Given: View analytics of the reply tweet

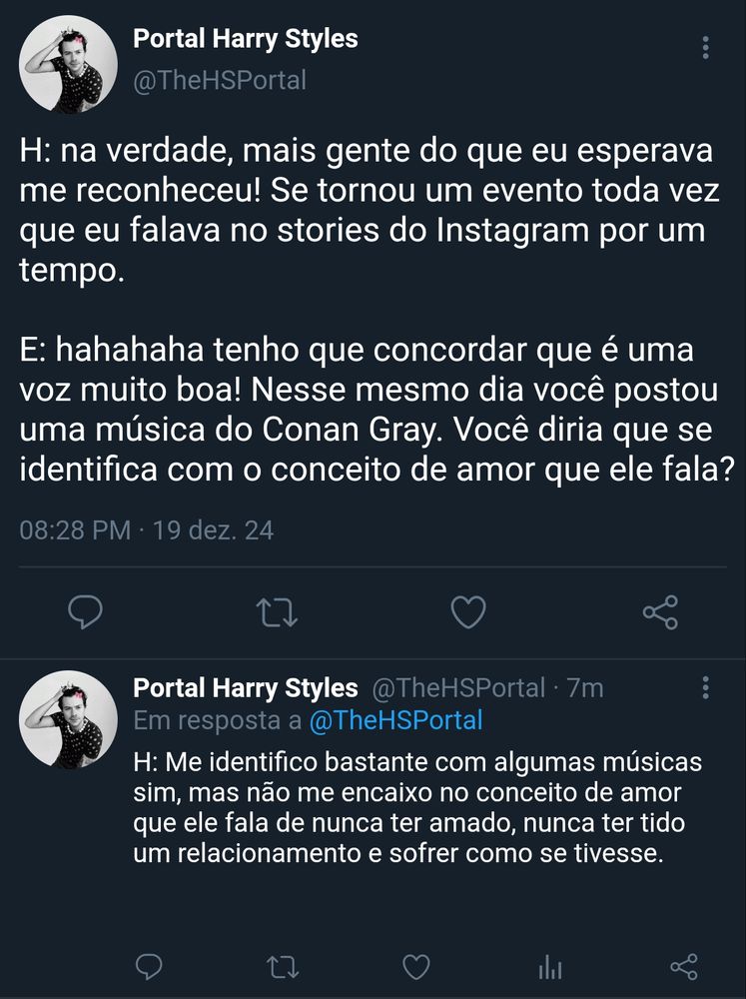Looking at the screenshot, I should pos(550,968).
